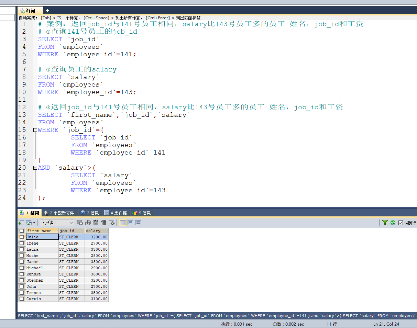Image resolution: width=417 pixels, height=328 pixels.
Task: Click the cancel changes icon with X
Action: coord(112,223)
